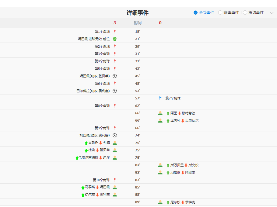Image resolution: width=277 pixels, height=207 pixels.
Task: Click the player name 泽内利
Action: [175, 121]
